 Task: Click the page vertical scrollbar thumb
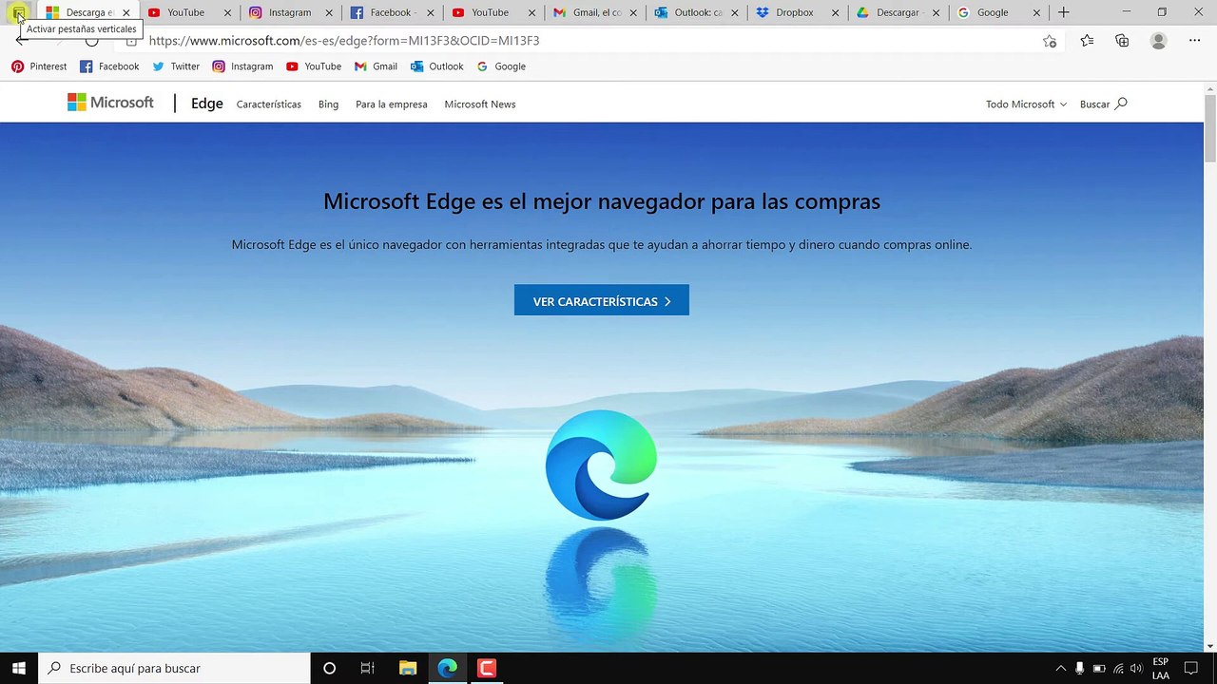point(1209,128)
